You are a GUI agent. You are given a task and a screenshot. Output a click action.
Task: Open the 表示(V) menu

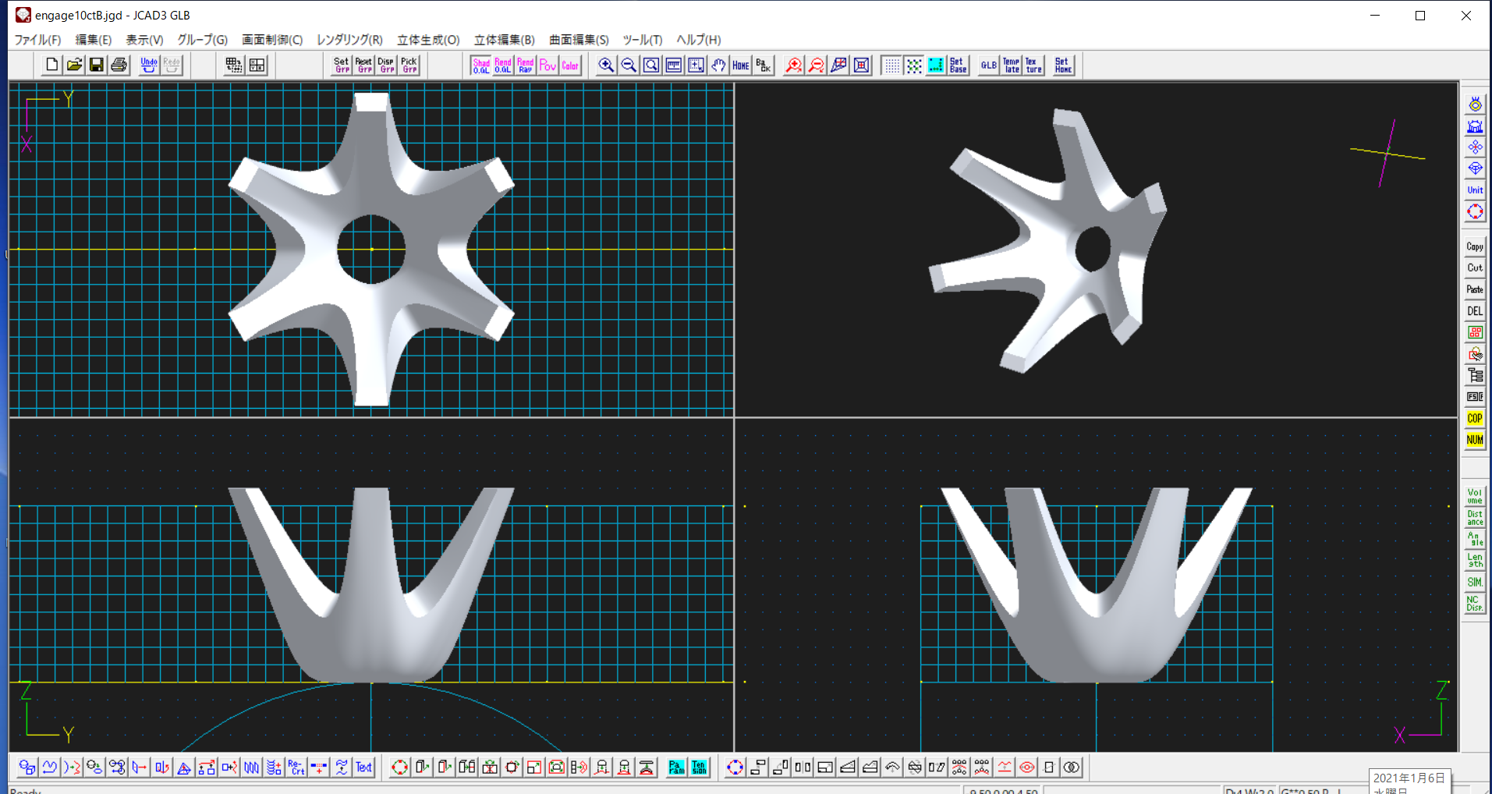pos(145,39)
